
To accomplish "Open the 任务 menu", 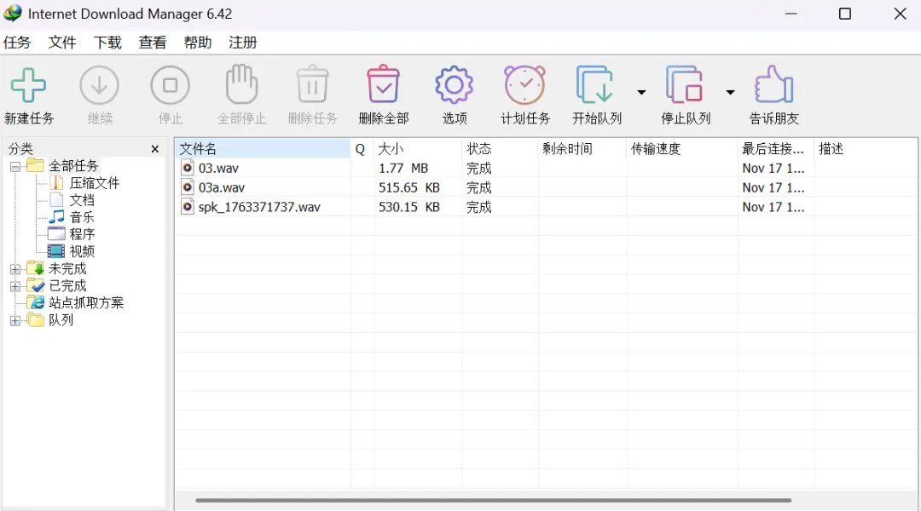I will click(x=17, y=43).
